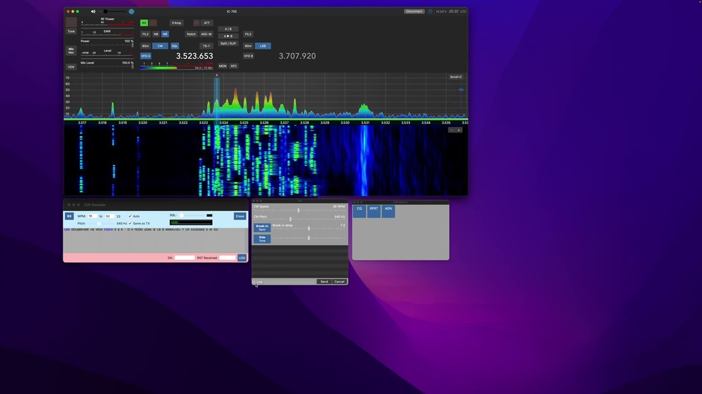702x394 pixels.
Task: Click the Send button in CW window
Action: coord(324,282)
